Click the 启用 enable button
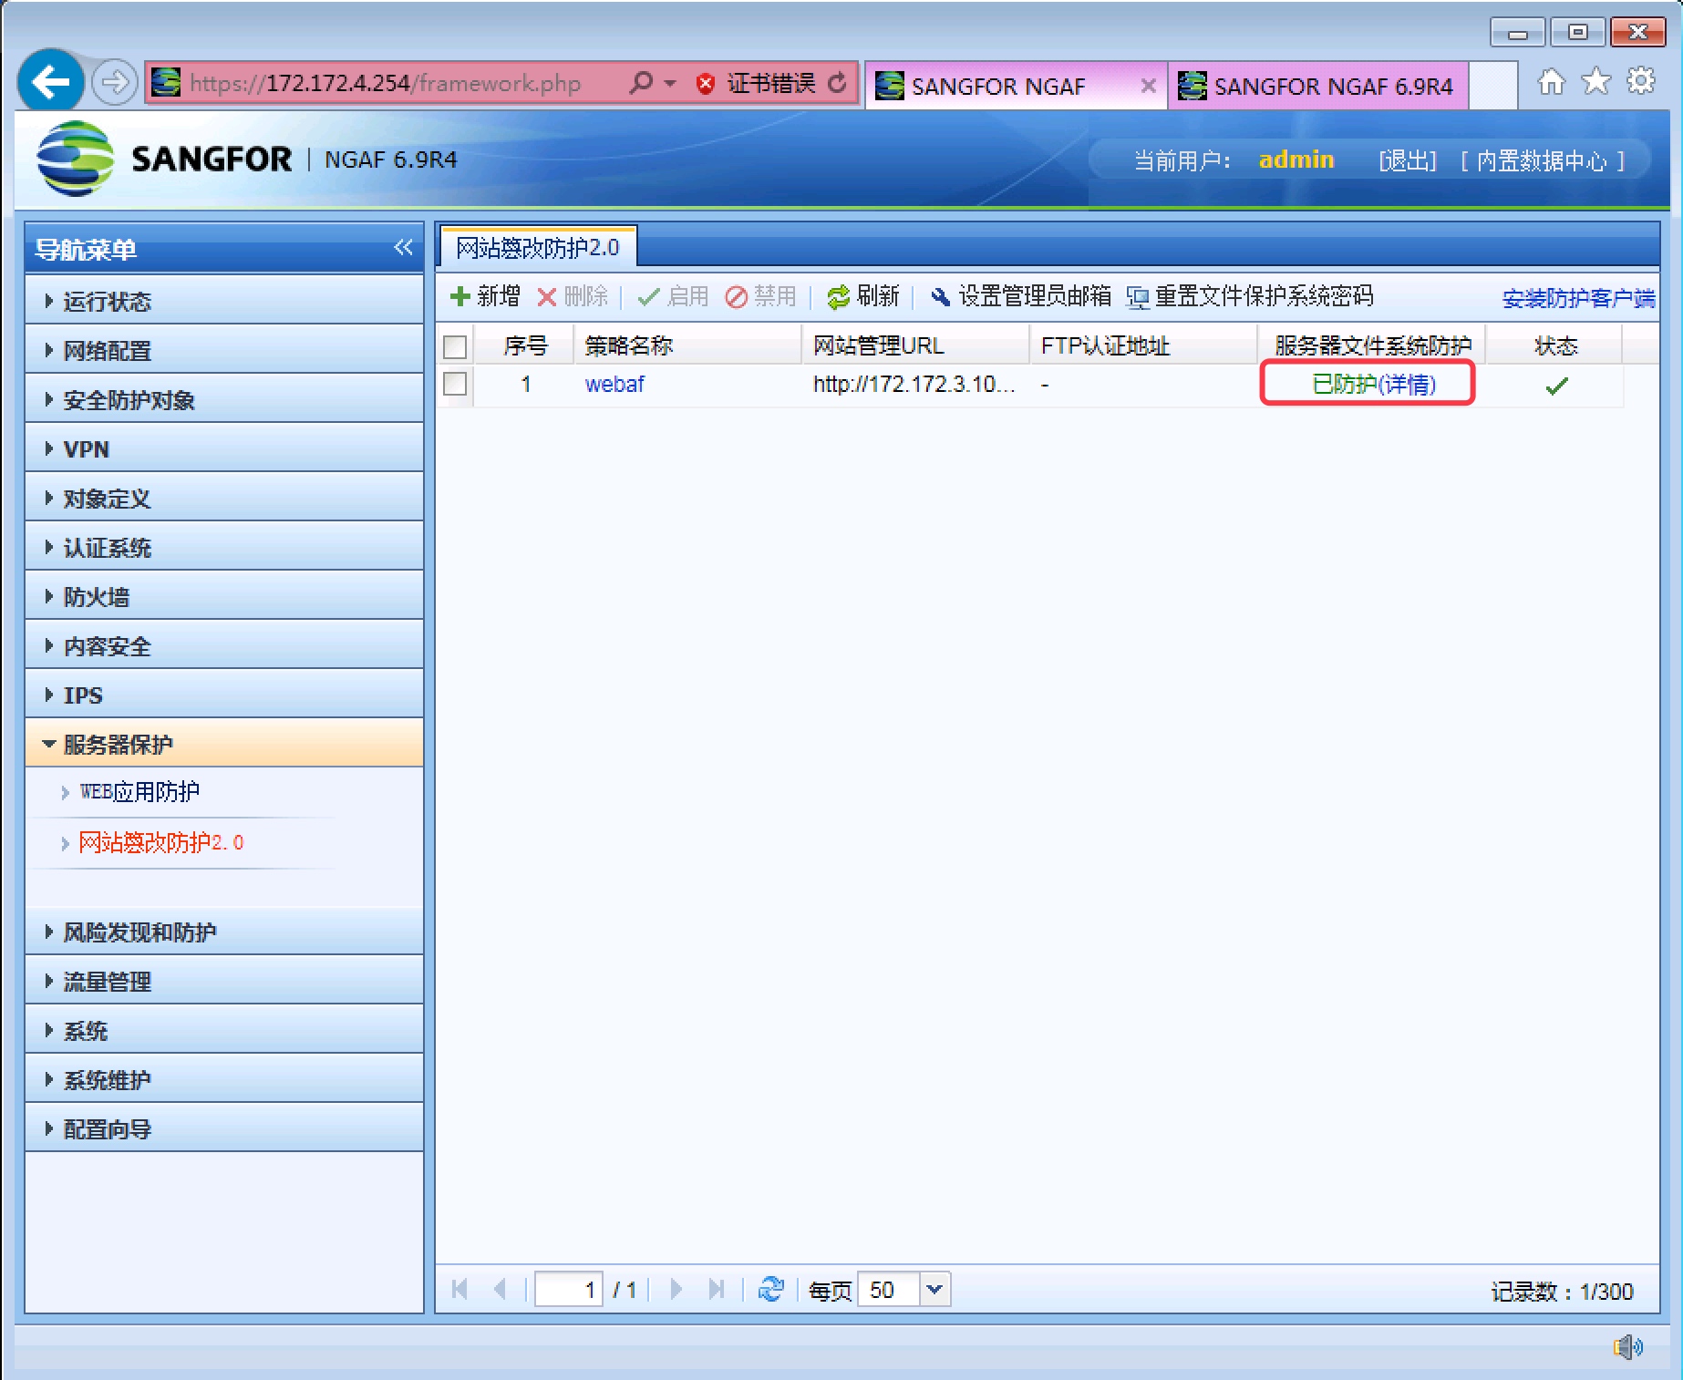 pyautogui.click(x=674, y=296)
